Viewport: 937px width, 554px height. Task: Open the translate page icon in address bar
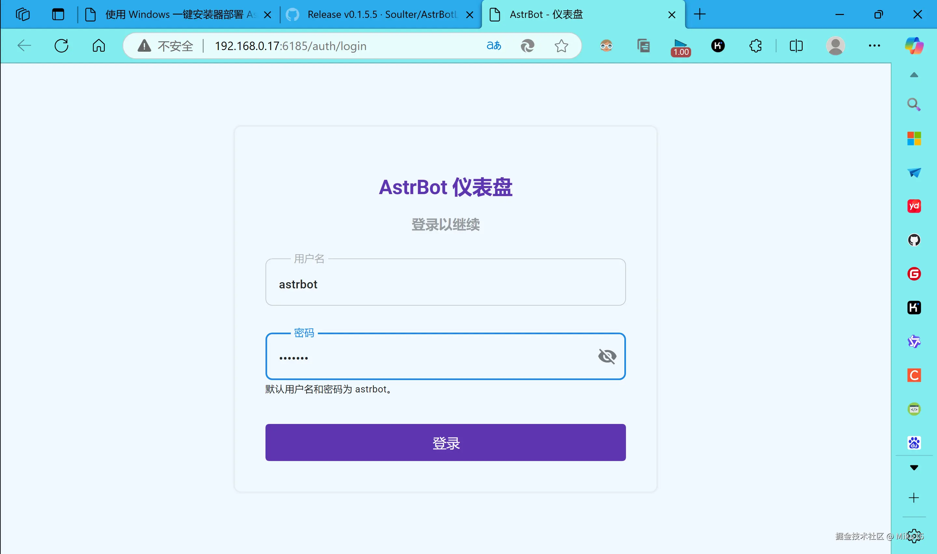493,46
